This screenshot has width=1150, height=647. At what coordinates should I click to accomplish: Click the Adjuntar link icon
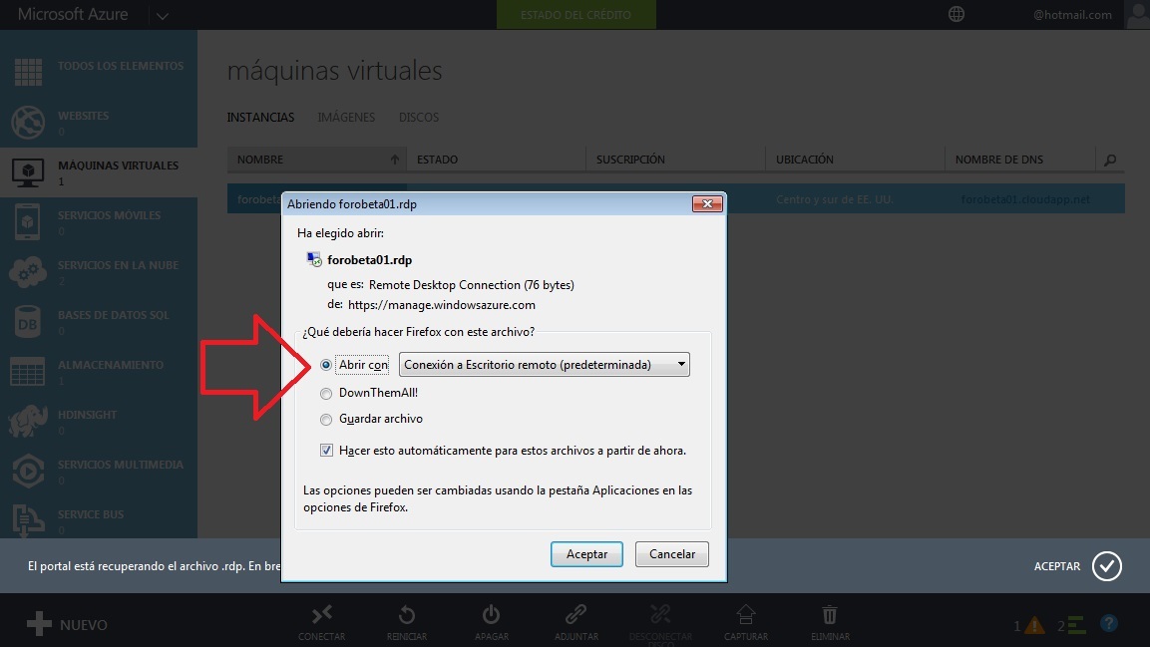click(x=575, y=614)
